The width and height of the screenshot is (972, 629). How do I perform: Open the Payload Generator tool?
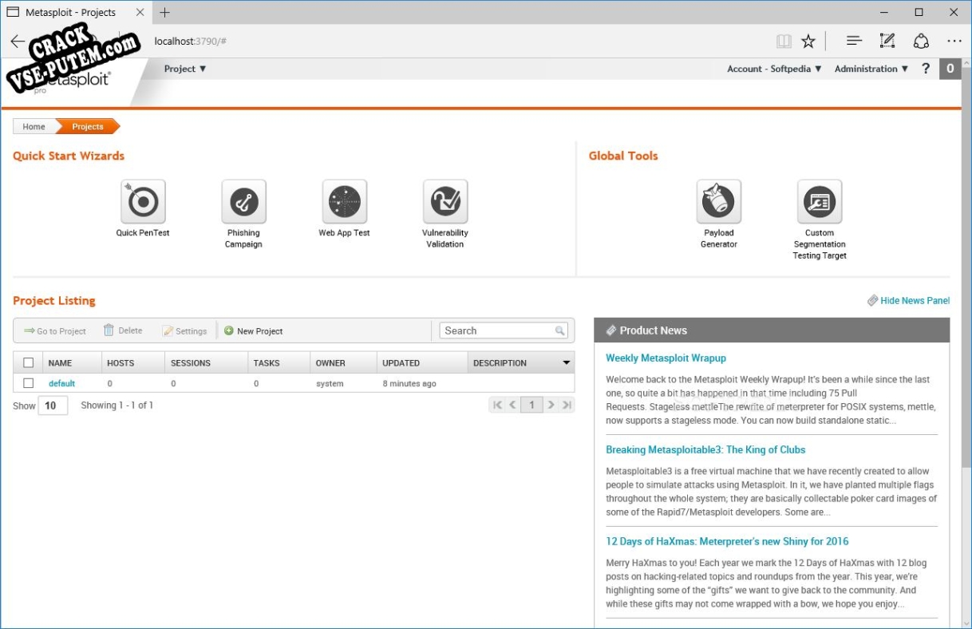click(x=718, y=202)
